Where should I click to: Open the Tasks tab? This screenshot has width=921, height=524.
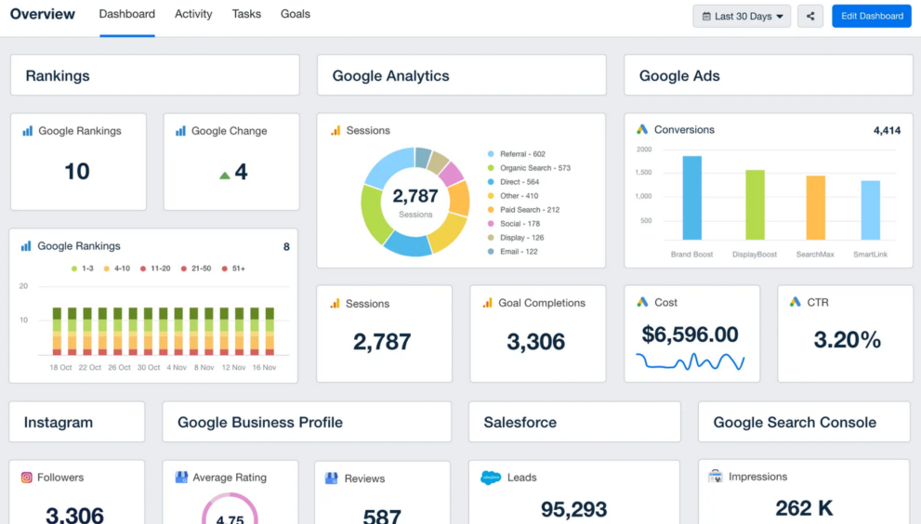pos(246,14)
